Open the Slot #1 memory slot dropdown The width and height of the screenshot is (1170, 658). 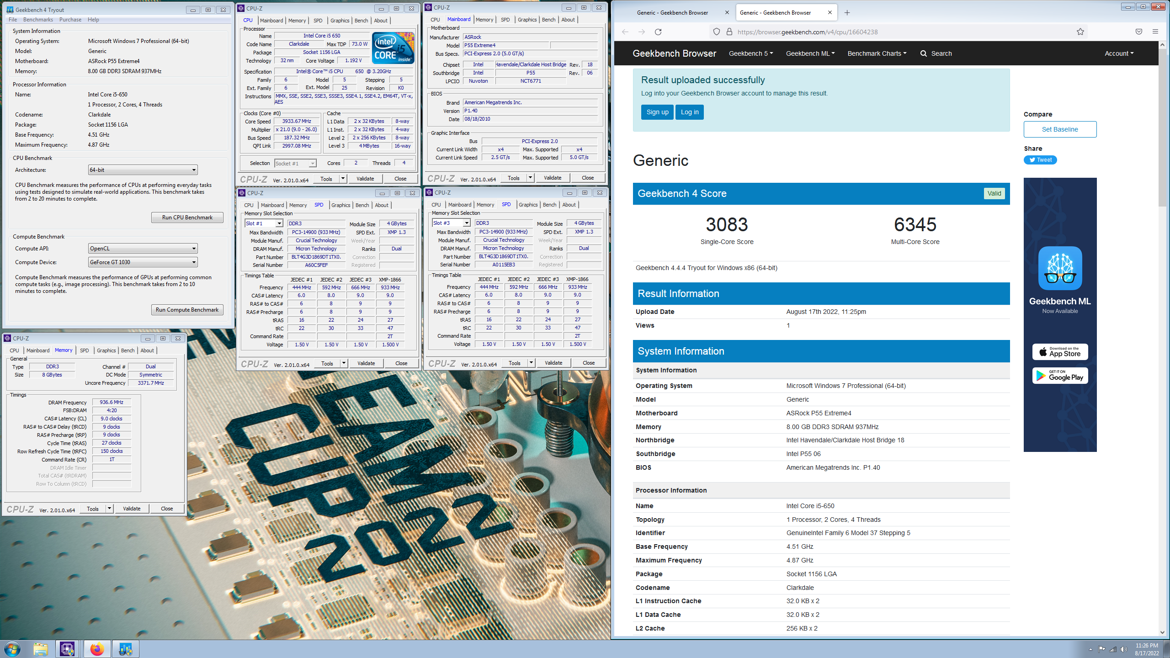264,223
